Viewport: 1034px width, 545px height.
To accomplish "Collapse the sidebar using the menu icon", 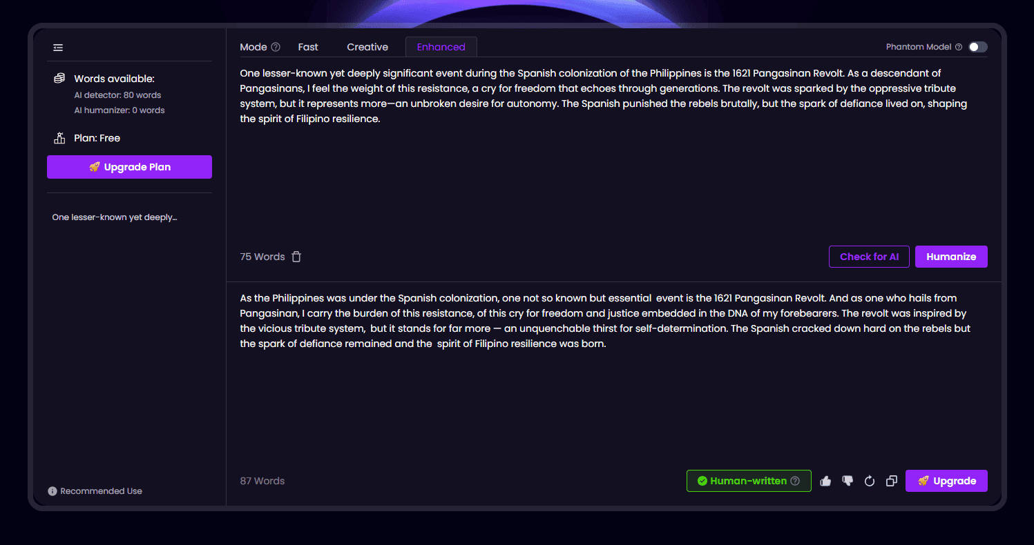I will (58, 48).
